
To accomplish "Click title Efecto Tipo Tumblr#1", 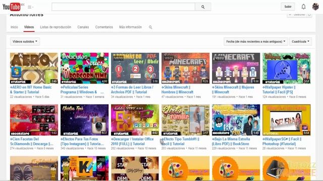I will point(180,141).
